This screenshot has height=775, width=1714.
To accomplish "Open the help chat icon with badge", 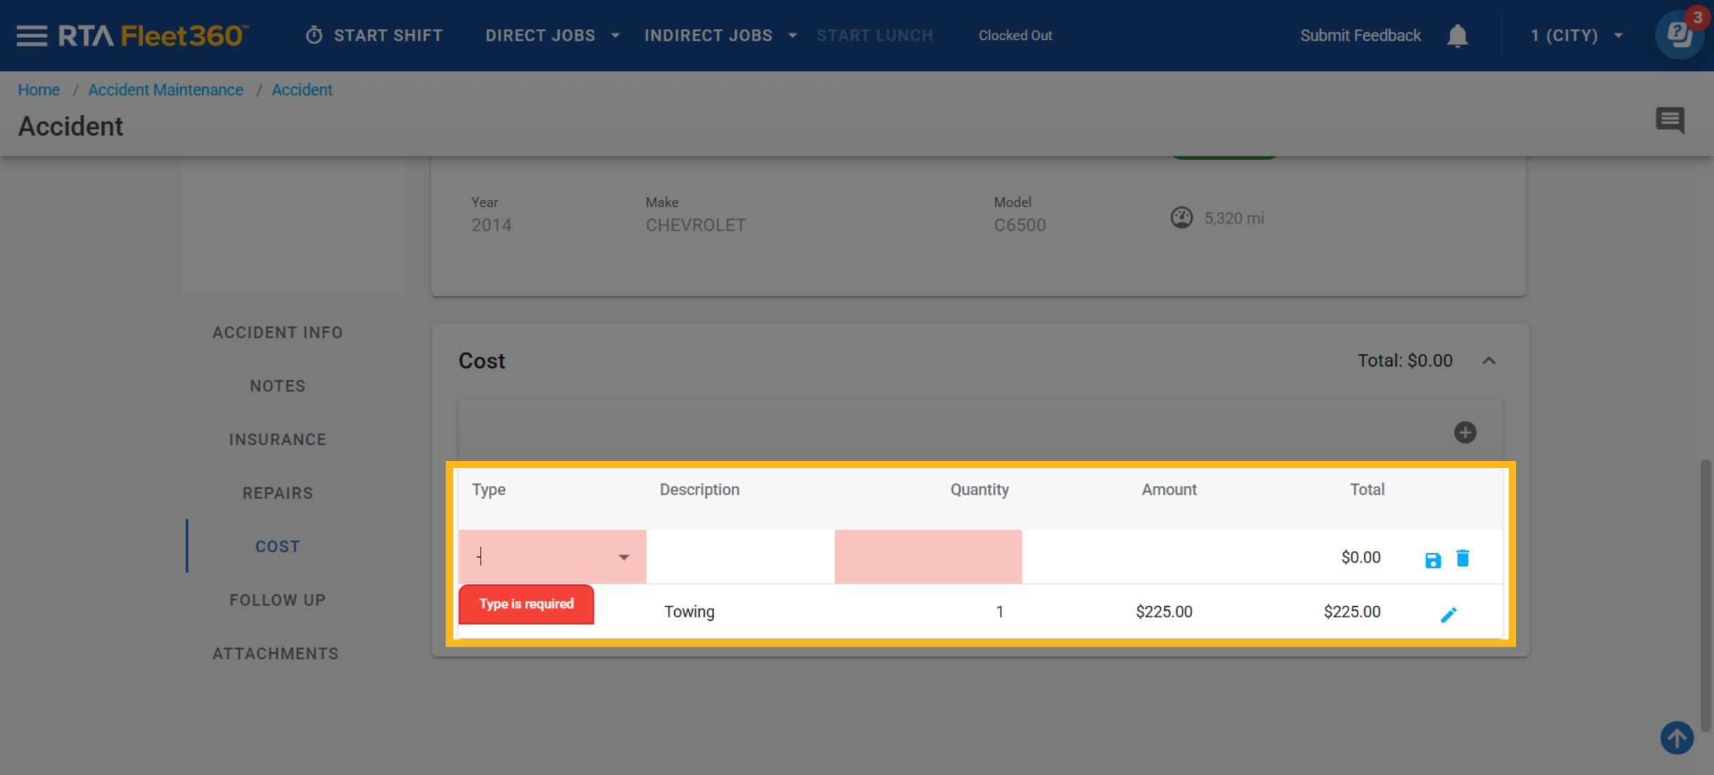I will tap(1680, 34).
